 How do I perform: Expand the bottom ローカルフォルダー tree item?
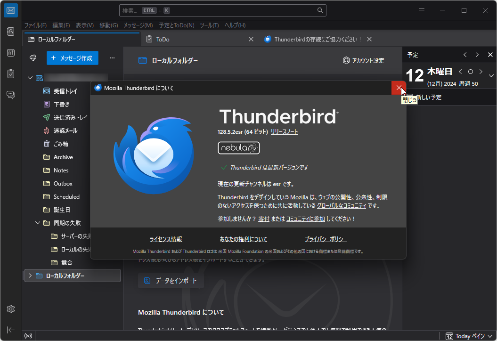click(31, 276)
